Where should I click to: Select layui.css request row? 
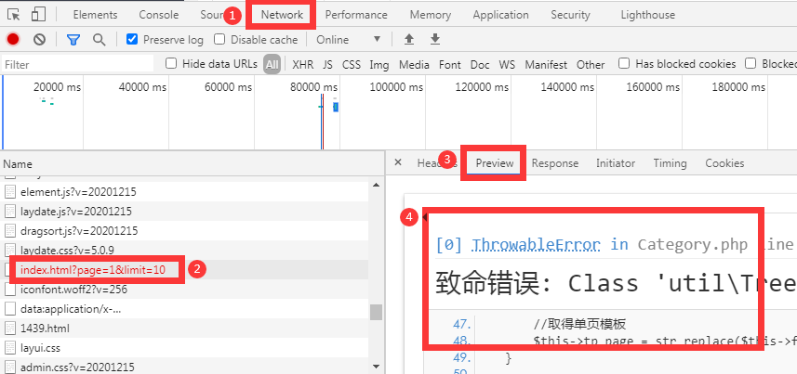tap(184, 348)
